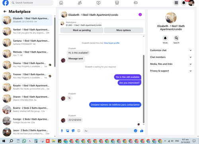Image resolution: width=199 pixels, height=144 pixels.
Task: Open the Jason 2 Beds 2 Baths conversation
Action: click(27, 132)
